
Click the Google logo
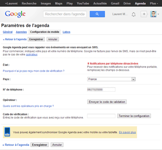click(x=15, y=14)
